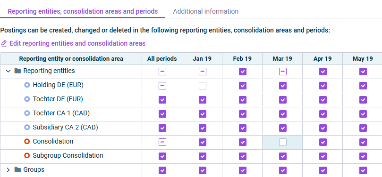The width and height of the screenshot is (382, 177).
Task: Click the Apr 19 column header
Action: pos(323,59)
